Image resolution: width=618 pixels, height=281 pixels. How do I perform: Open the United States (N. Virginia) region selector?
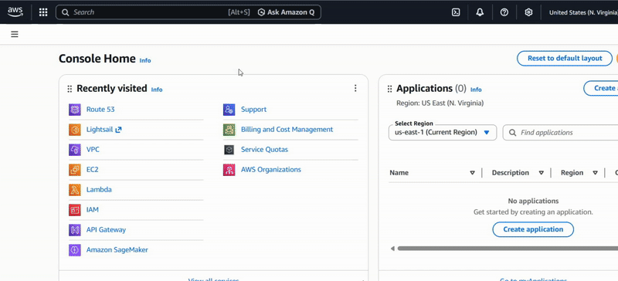[x=583, y=12]
